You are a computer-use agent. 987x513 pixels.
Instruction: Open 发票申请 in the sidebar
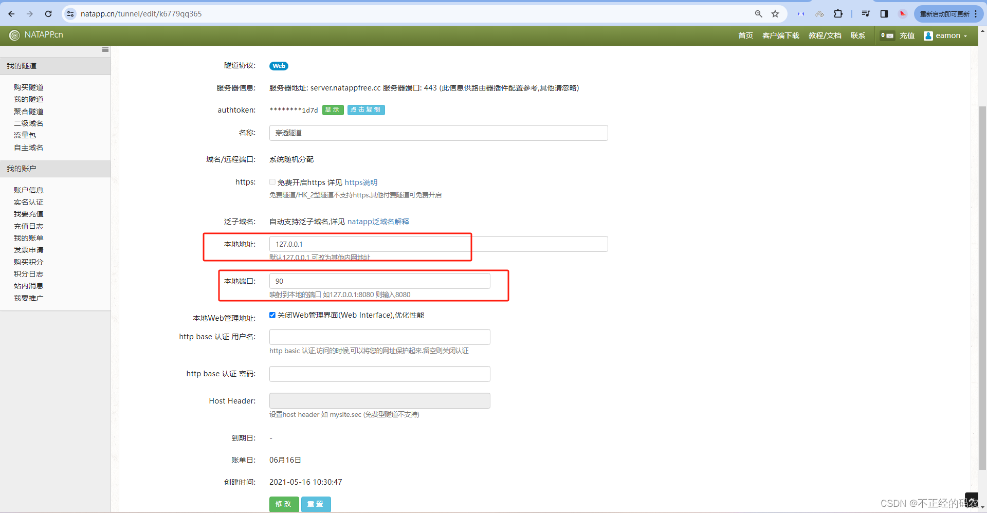point(28,250)
